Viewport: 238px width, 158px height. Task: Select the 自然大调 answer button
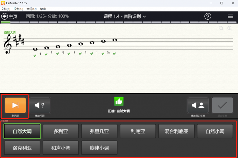tap(22, 131)
